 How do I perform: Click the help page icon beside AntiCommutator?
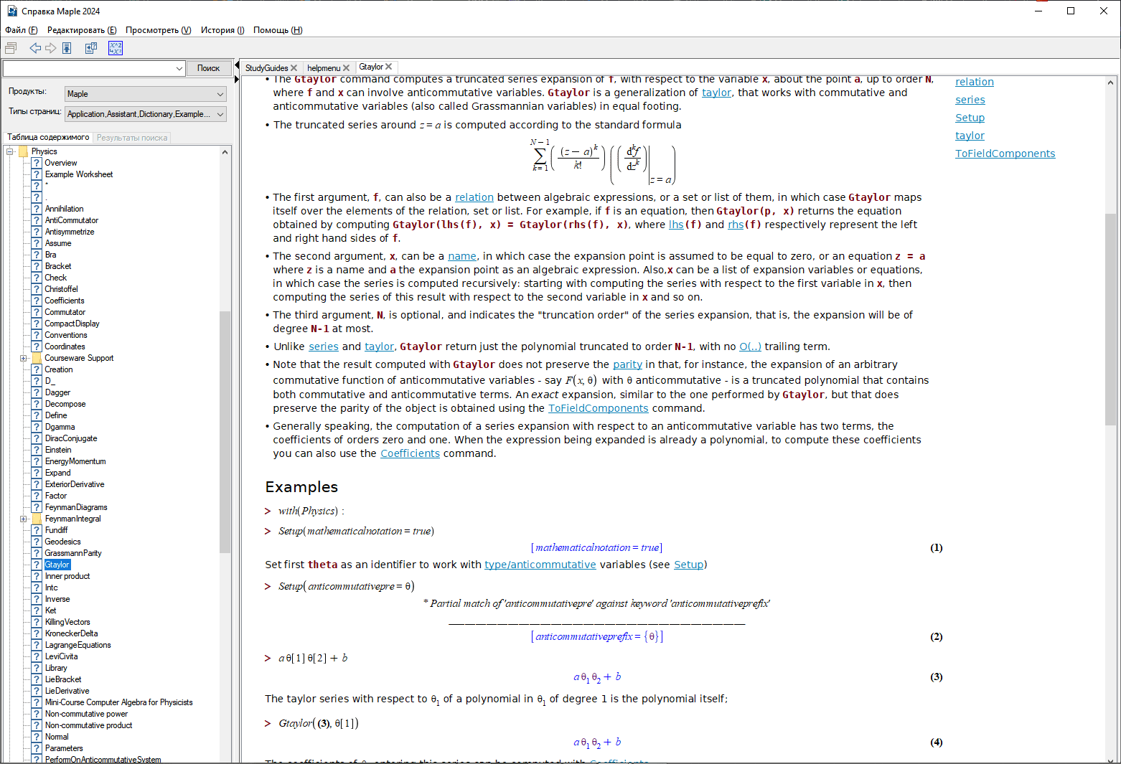click(x=37, y=220)
